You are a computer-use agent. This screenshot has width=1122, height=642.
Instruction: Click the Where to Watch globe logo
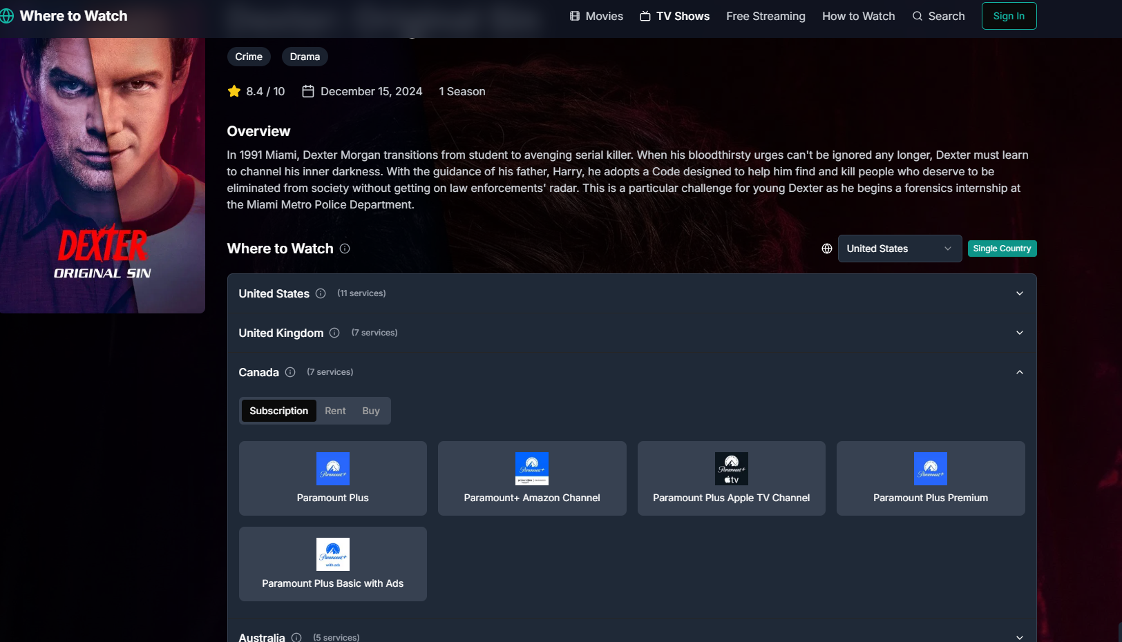(7, 16)
